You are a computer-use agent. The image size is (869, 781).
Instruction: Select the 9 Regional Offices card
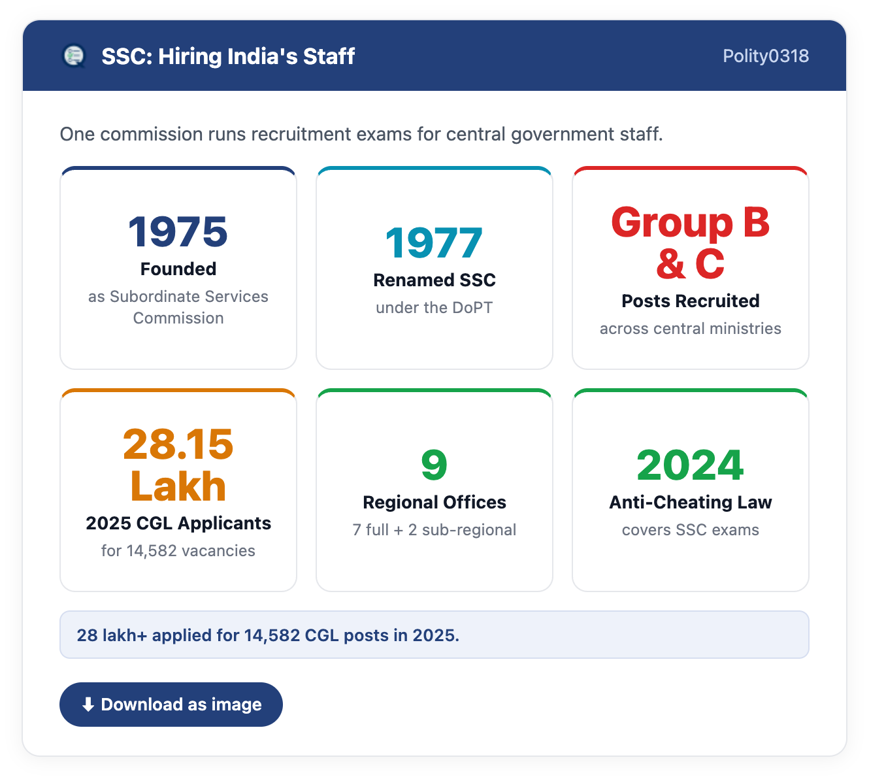pyautogui.click(x=434, y=490)
